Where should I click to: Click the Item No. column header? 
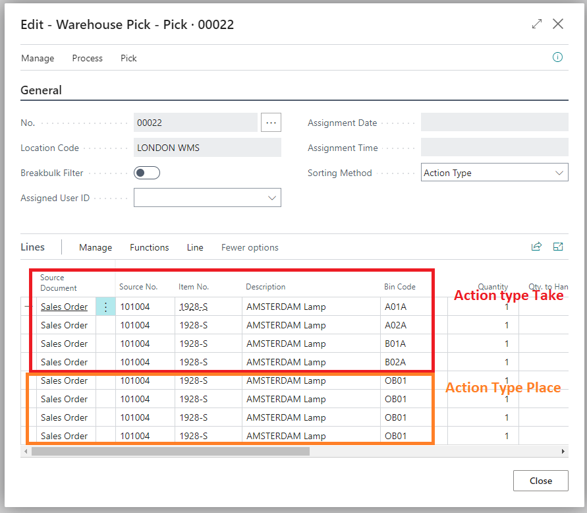(194, 287)
